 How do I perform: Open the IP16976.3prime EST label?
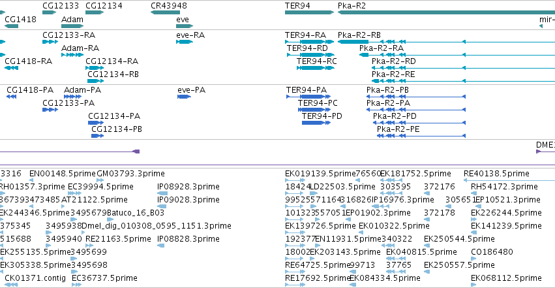coord(403,200)
